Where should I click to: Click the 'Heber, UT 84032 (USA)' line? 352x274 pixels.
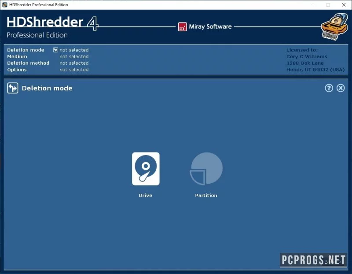point(315,70)
